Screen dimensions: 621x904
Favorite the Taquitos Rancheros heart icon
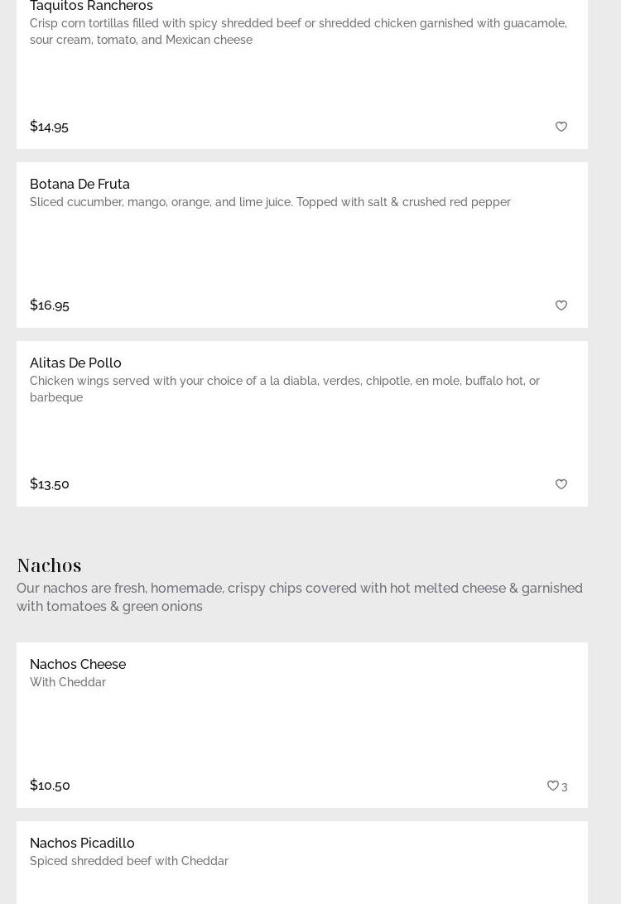pos(561,127)
